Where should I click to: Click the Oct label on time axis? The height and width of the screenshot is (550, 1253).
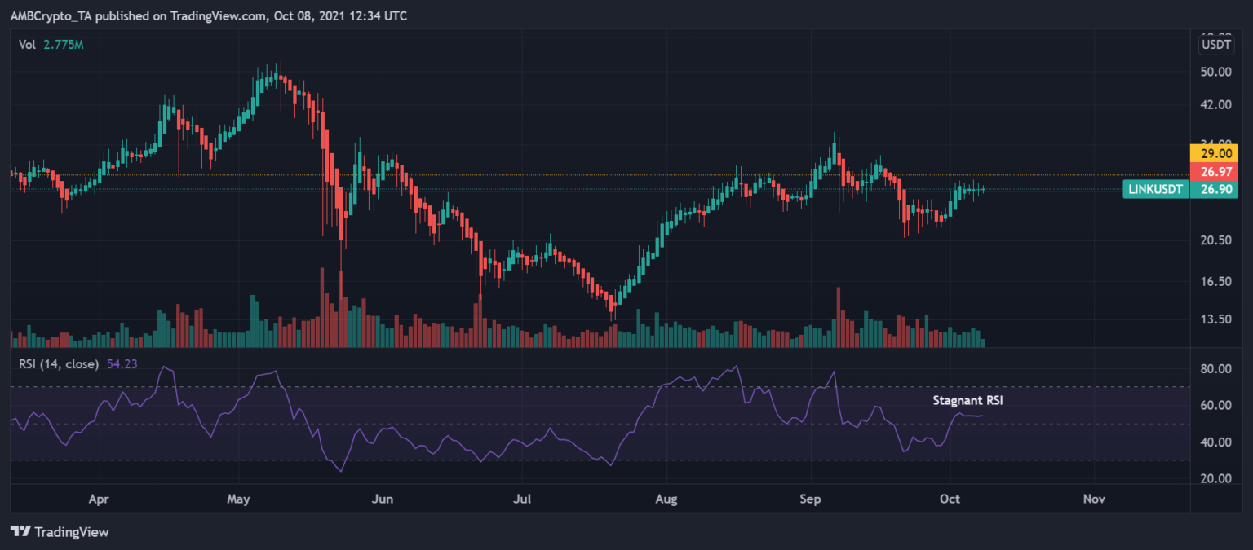pyautogui.click(x=950, y=498)
